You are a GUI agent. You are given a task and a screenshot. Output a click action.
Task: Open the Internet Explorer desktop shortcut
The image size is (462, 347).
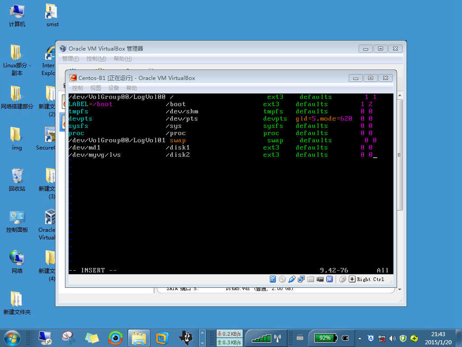(48, 60)
